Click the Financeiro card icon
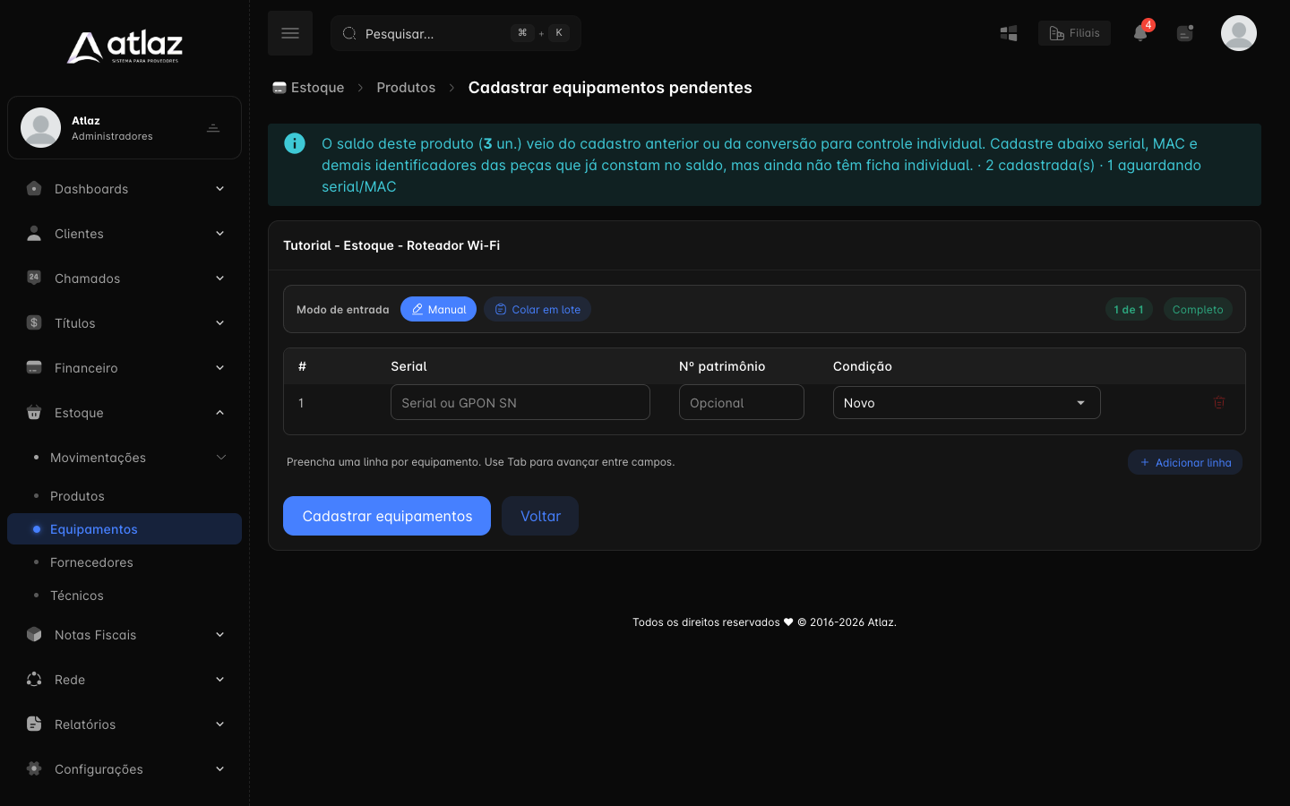This screenshot has width=1290, height=806. [34, 367]
